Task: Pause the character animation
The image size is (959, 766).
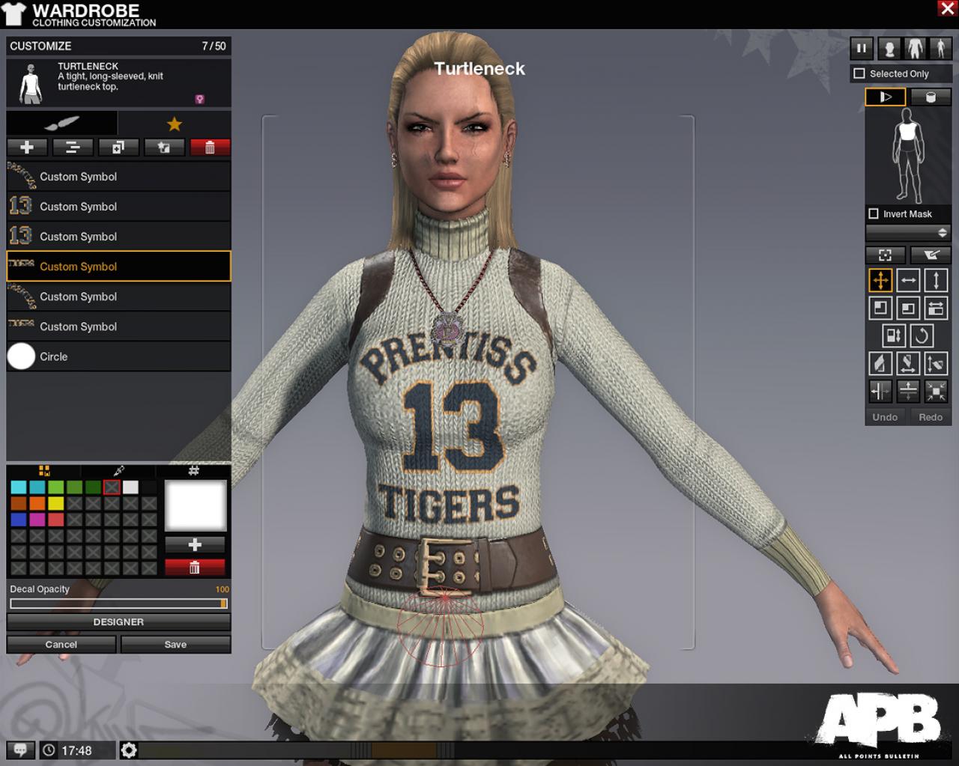Action: (862, 49)
